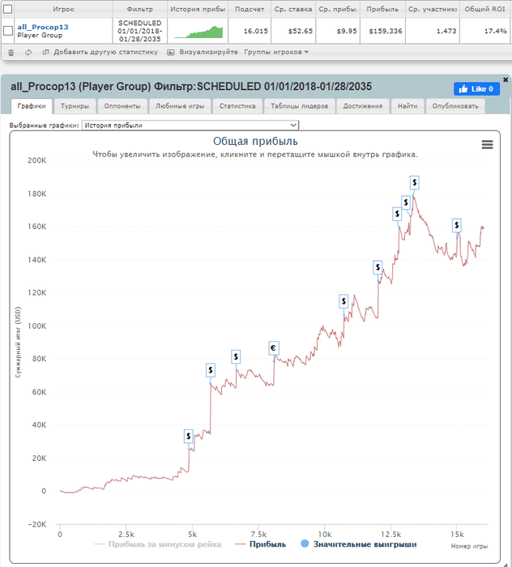The image size is (512, 567).
Task: Click the Визуализируйте chart icon
Action: (171, 53)
